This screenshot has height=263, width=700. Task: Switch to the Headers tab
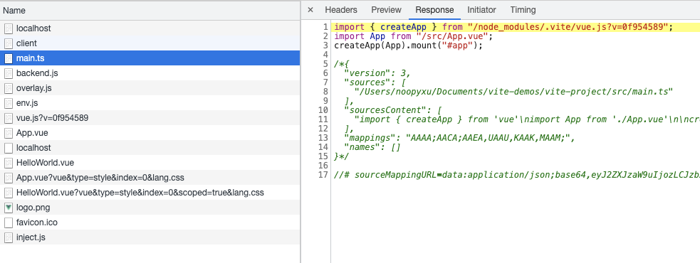341,10
